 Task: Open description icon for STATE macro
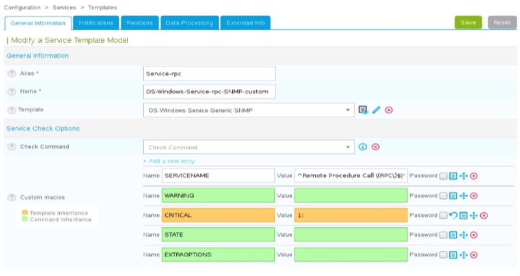[454, 235]
